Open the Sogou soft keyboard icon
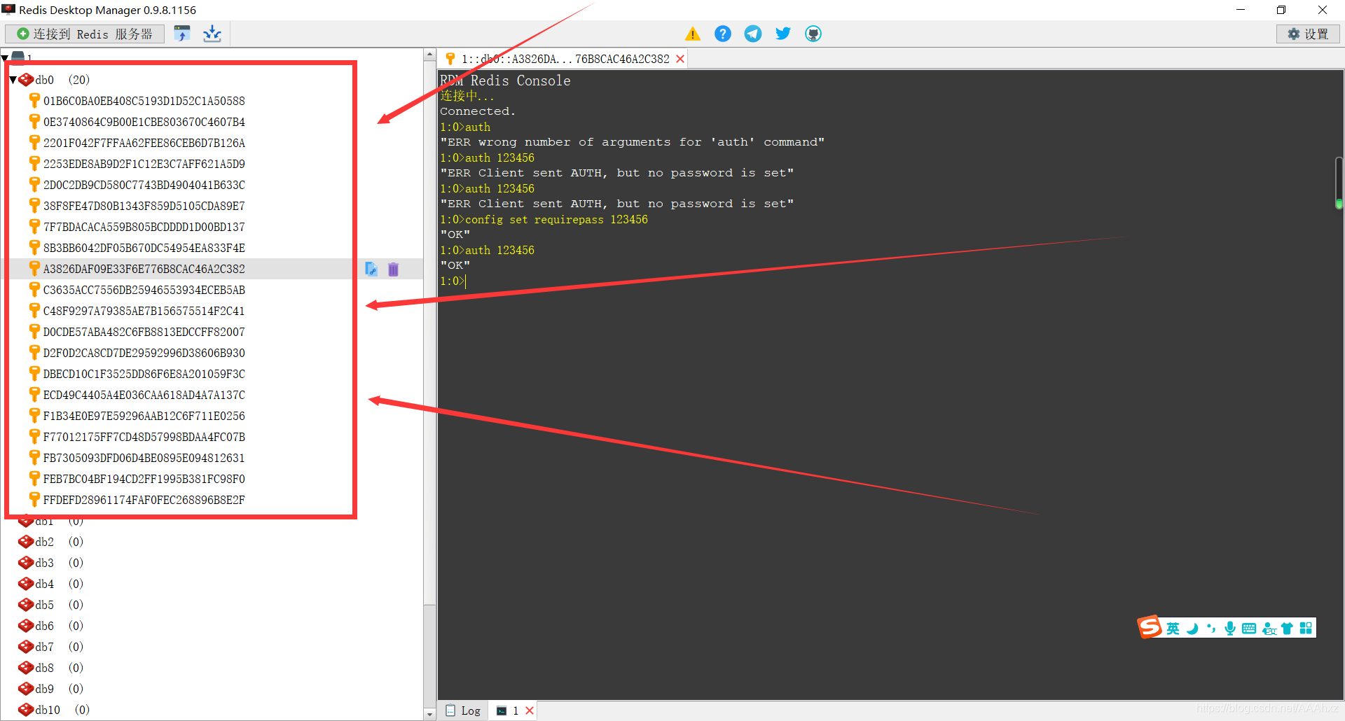 pos(1249,629)
